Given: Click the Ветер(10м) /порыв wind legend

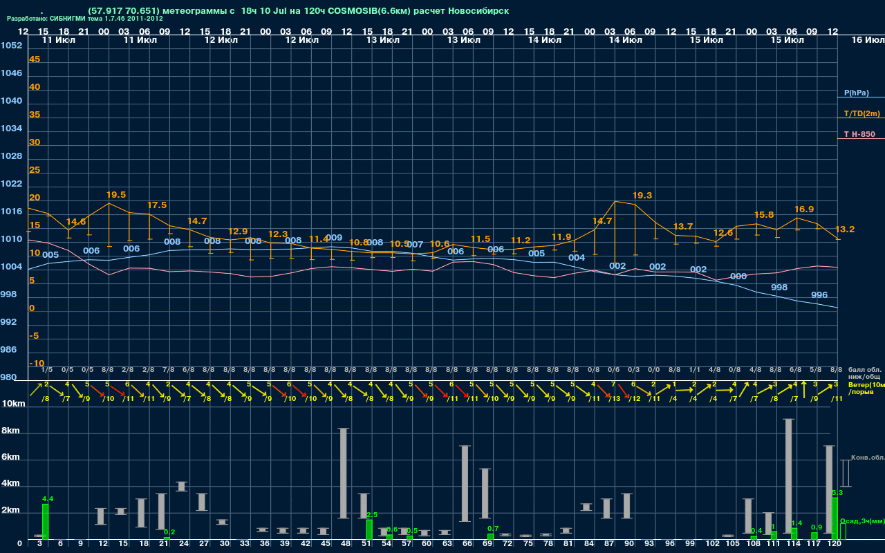Looking at the screenshot, I should pyautogui.click(x=866, y=388).
